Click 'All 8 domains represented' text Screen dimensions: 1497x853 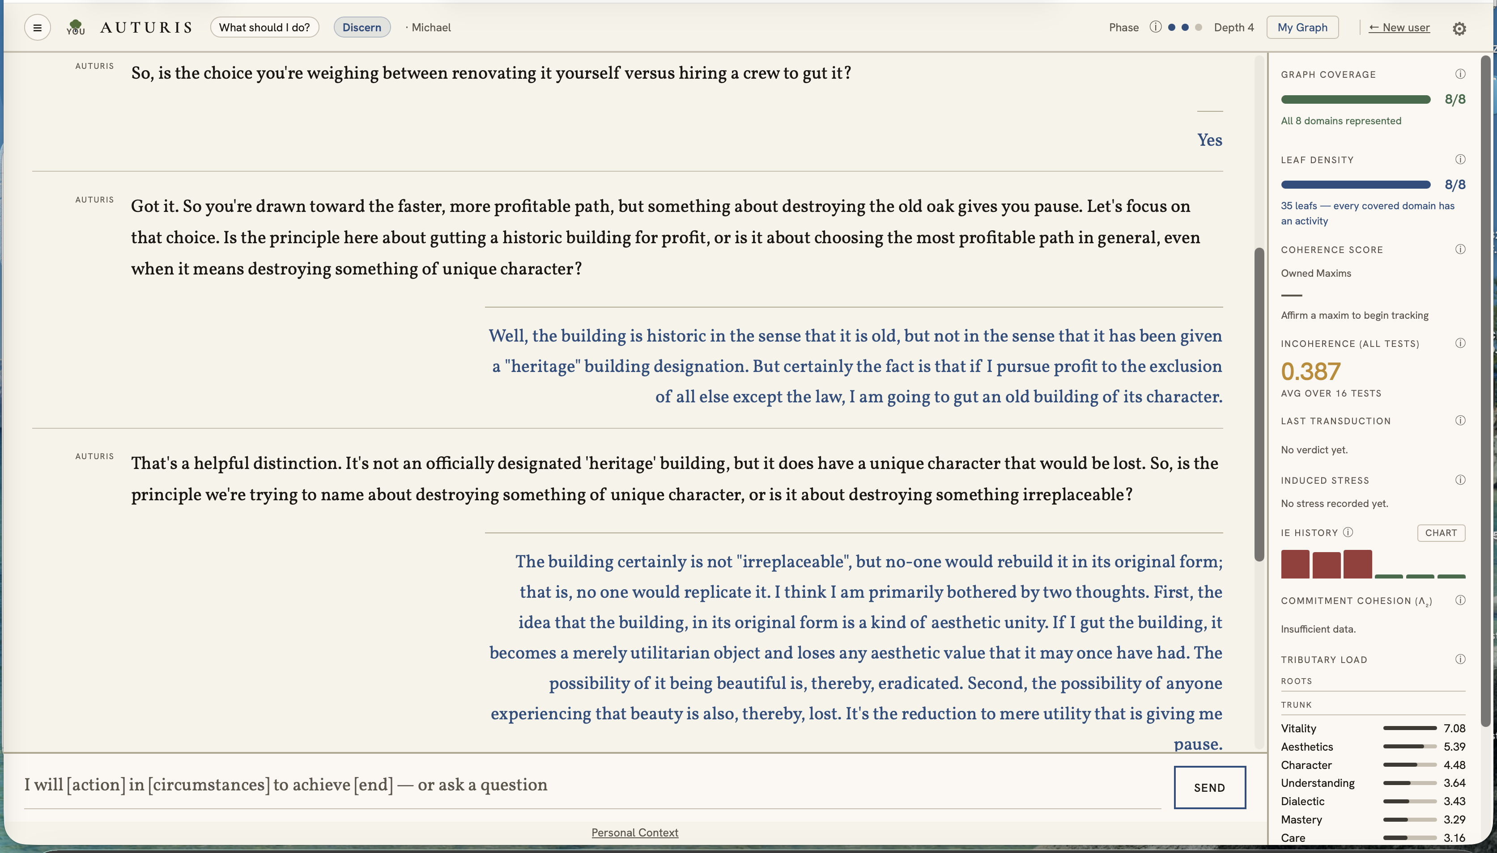[1340, 121]
